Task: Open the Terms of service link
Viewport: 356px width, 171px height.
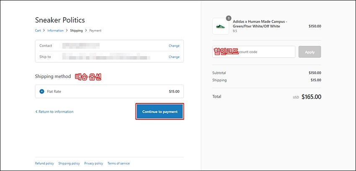Action: pyautogui.click(x=119, y=163)
